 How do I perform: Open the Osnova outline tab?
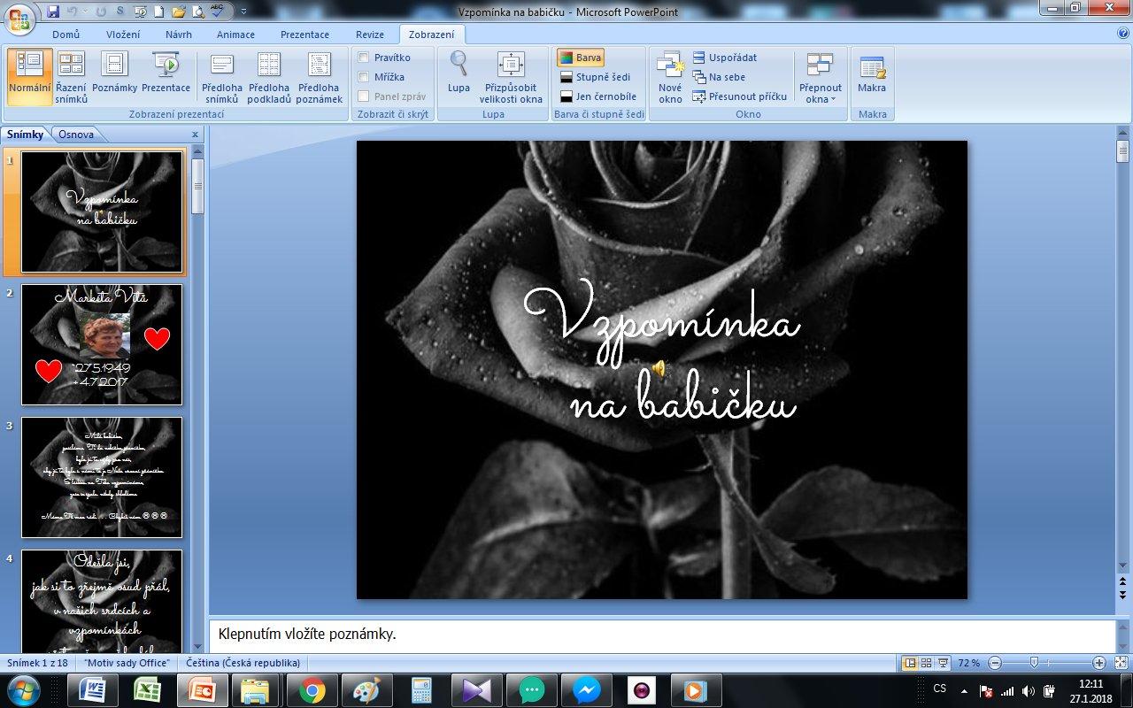click(76, 135)
